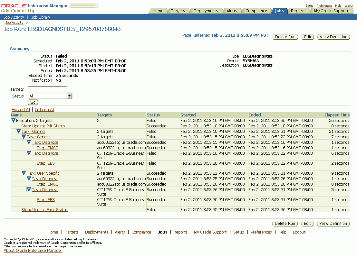Image resolution: width=357 pixels, height=257 pixels.
Task: Open the Job Activity subtab
Action: point(14,17)
